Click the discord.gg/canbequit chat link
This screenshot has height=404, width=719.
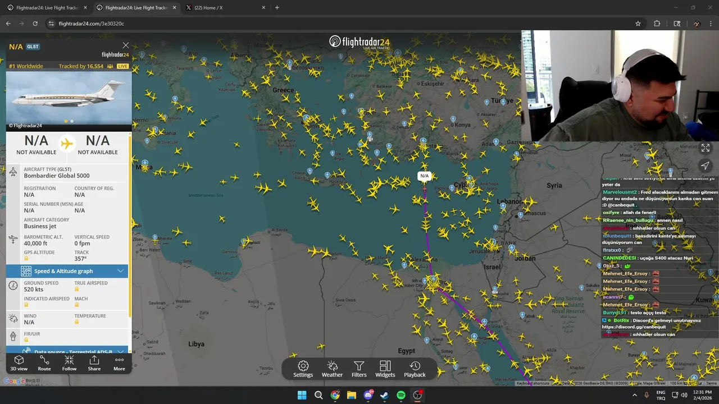[634, 327]
